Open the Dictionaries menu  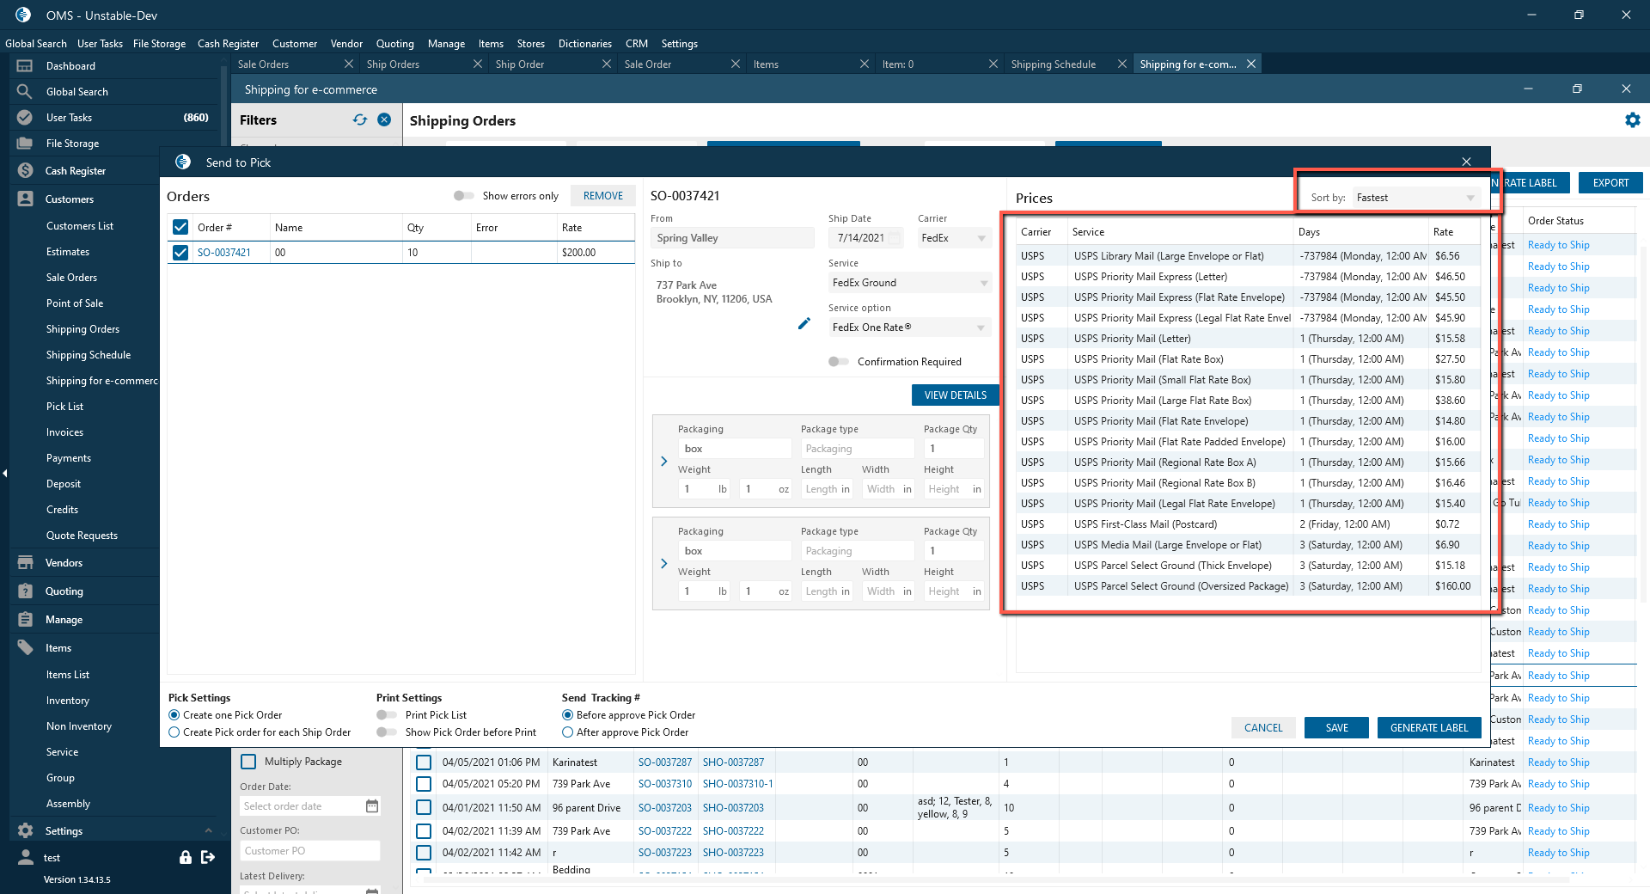click(584, 44)
